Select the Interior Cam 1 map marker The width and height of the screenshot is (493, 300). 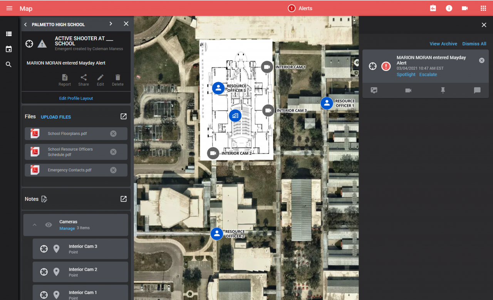(x=267, y=67)
